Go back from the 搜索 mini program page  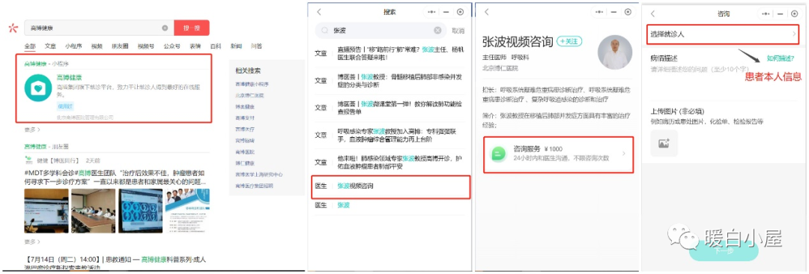point(319,12)
